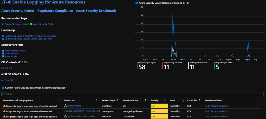Click warning icon in the forresterdemo row
This screenshot has height=119, width=266.
(4, 106)
